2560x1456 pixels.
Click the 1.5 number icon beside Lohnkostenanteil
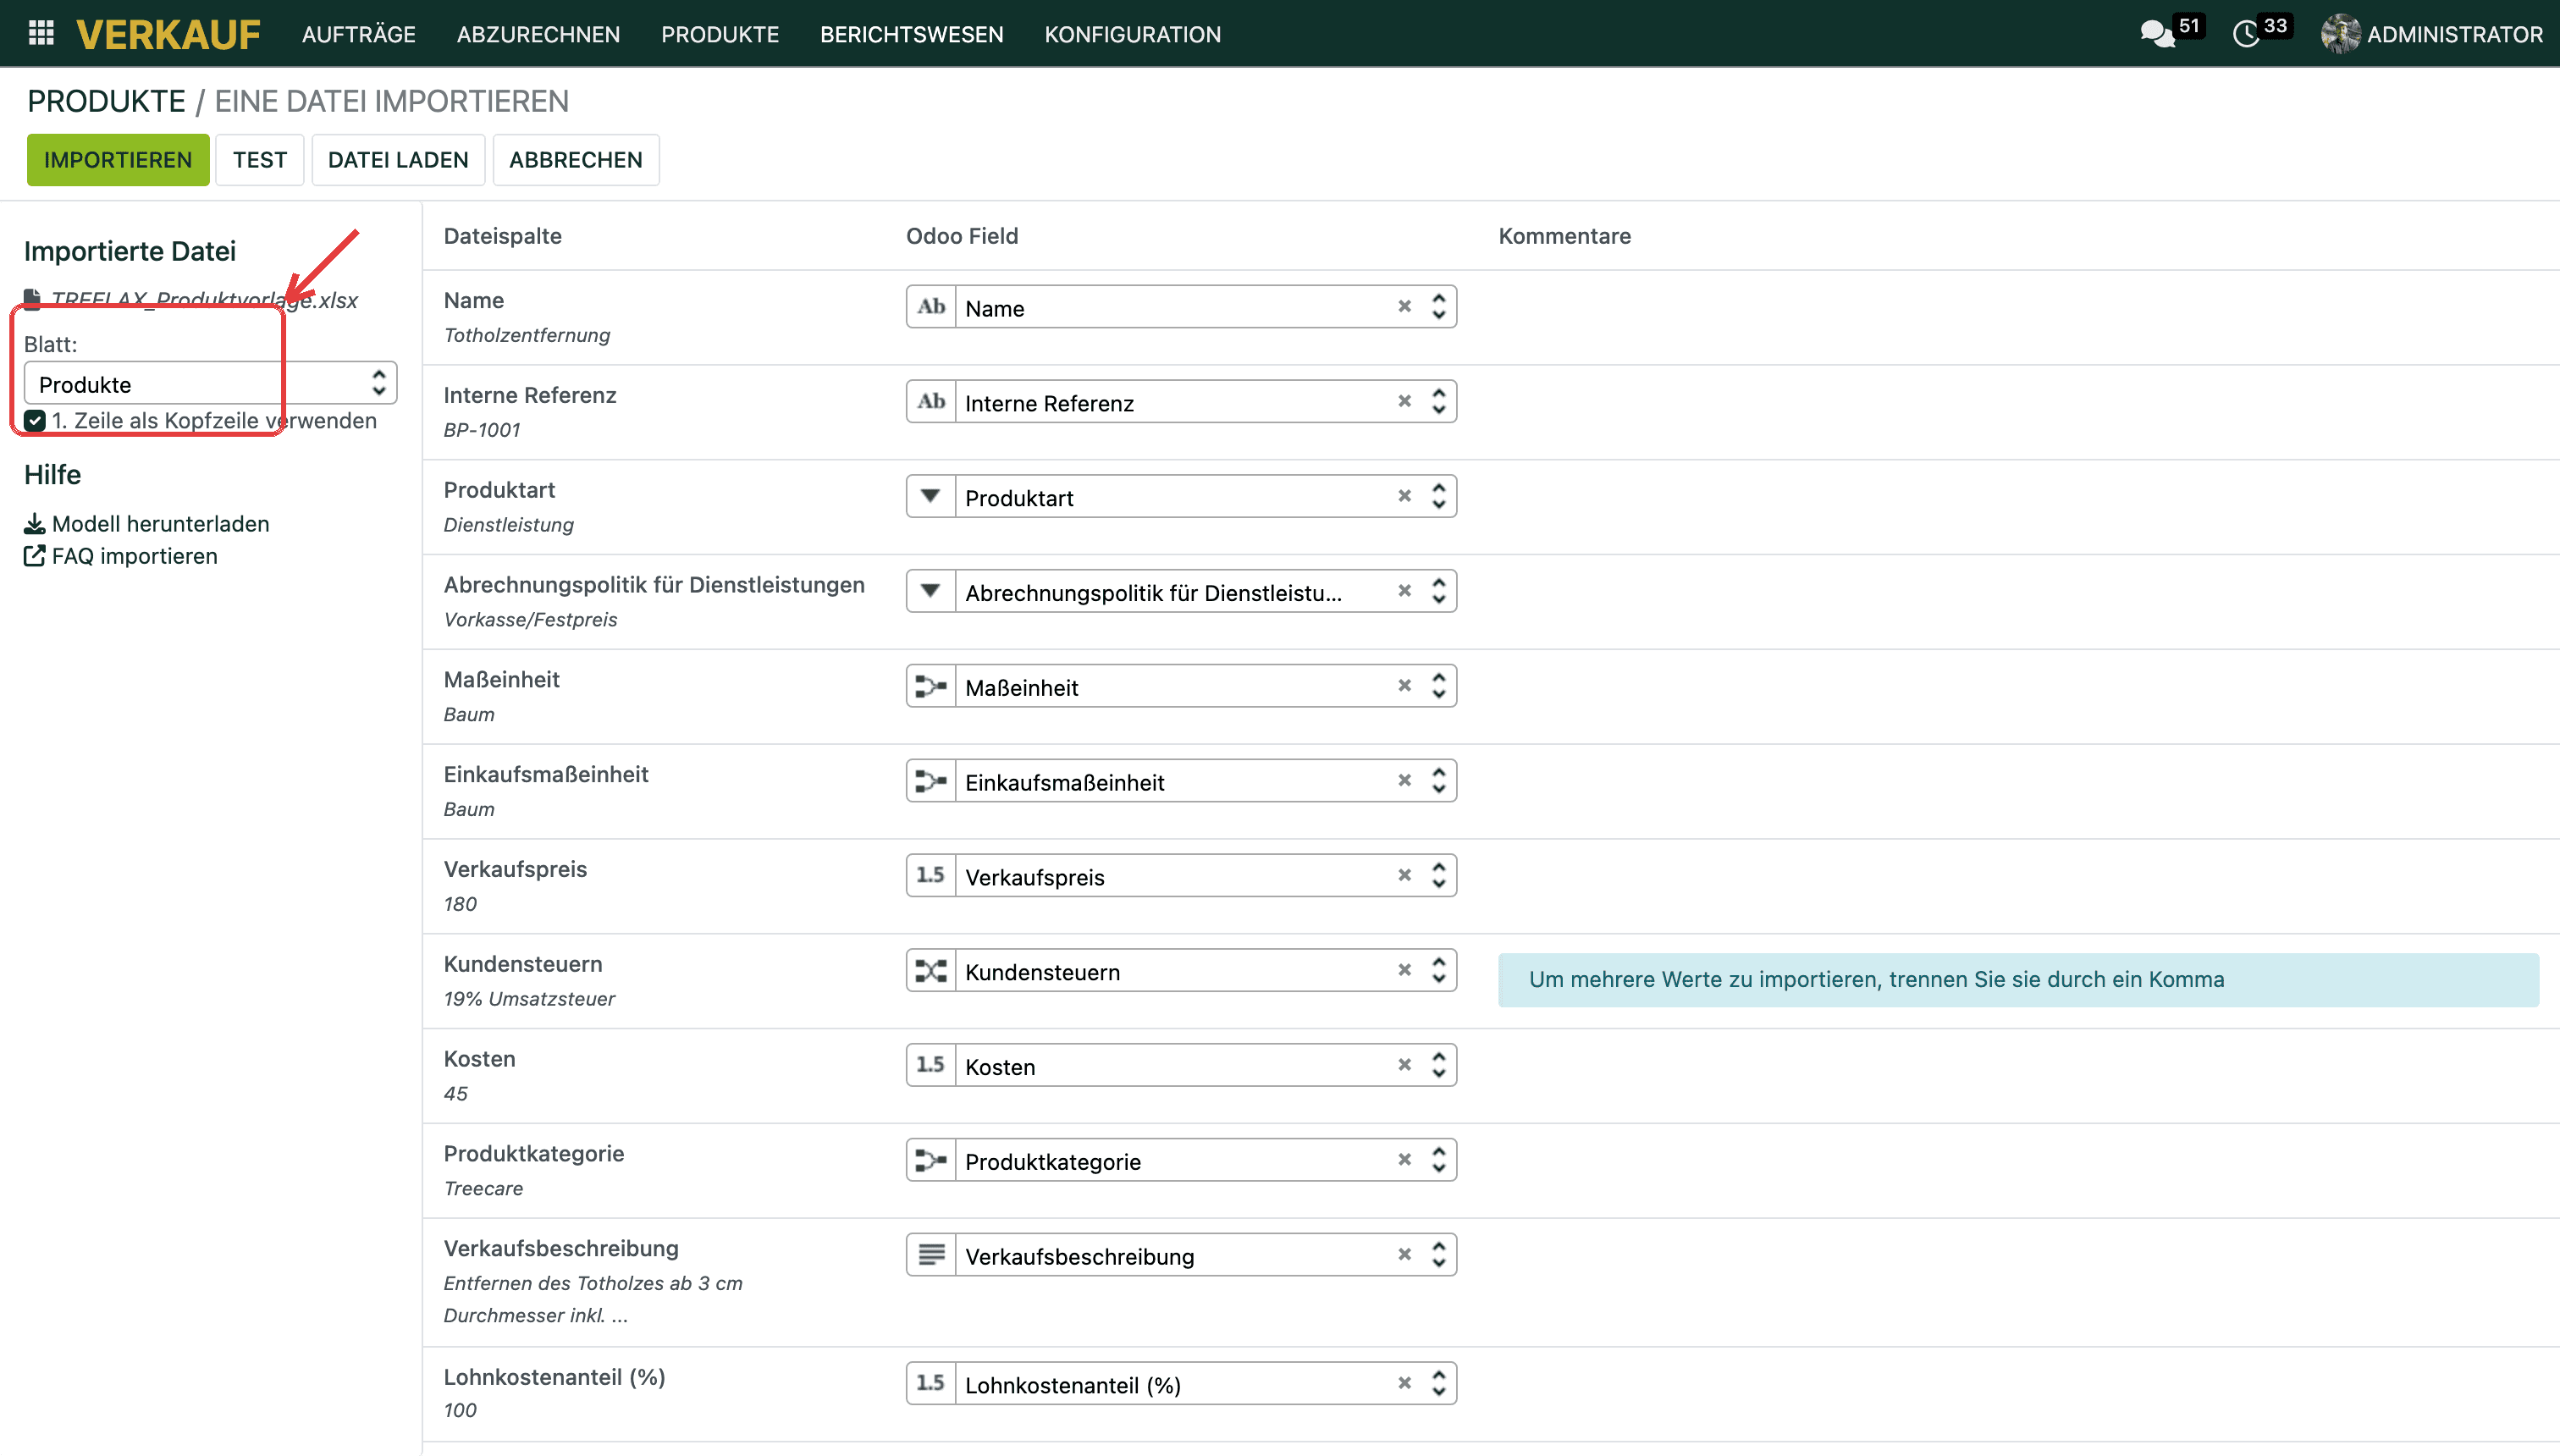[x=931, y=1383]
